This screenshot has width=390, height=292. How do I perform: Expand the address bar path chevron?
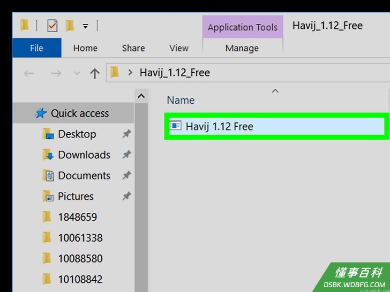(130, 72)
